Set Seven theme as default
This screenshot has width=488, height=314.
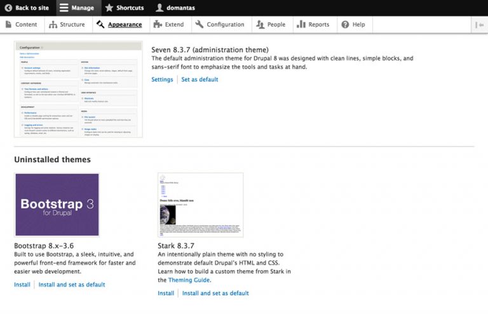[x=200, y=79]
